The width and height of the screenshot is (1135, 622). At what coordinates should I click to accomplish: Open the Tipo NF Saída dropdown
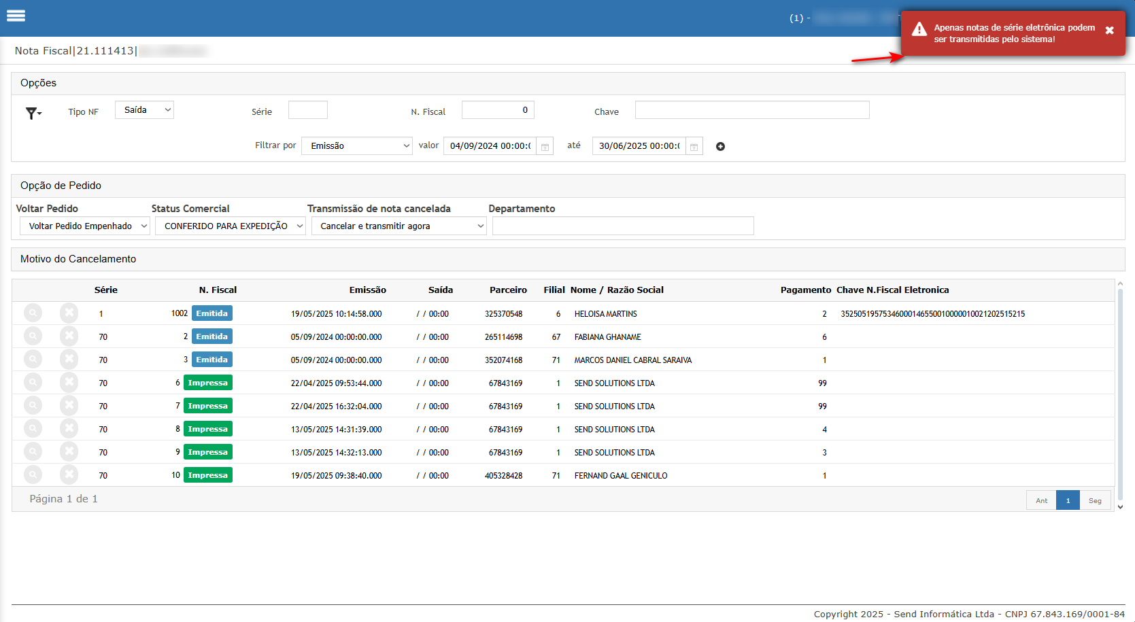pyautogui.click(x=144, y=110)
